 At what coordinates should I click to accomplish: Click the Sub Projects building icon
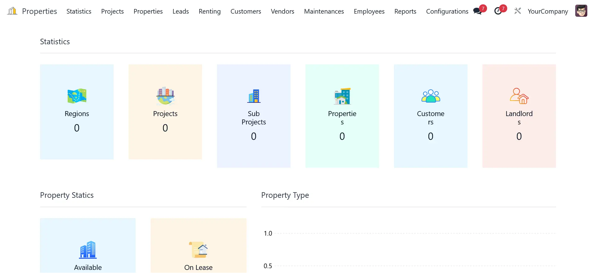pyautogui.click(x=254, y=96)
